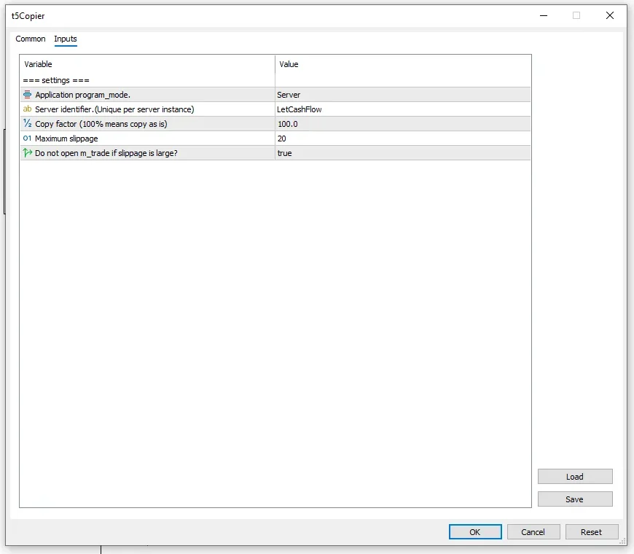Screen dimensions: 634x554
Task: Select the 'Maximum slippage' variable label
Action: 66,138
